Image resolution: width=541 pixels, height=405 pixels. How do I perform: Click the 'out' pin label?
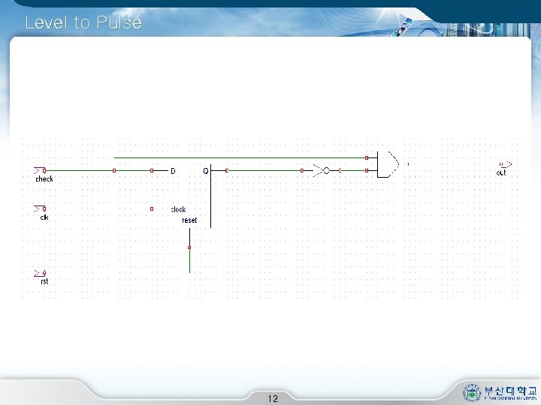(501, 172)
